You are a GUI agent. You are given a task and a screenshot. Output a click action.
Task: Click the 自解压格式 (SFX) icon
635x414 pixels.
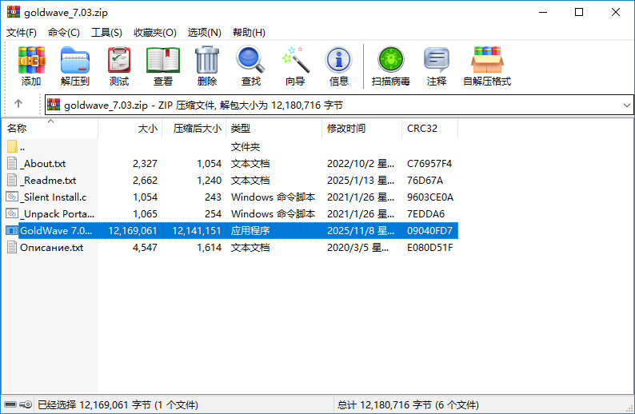(x=487, y=60)
